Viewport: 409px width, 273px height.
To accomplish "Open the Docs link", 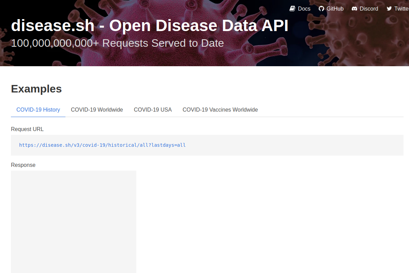I will click(304, 9).
